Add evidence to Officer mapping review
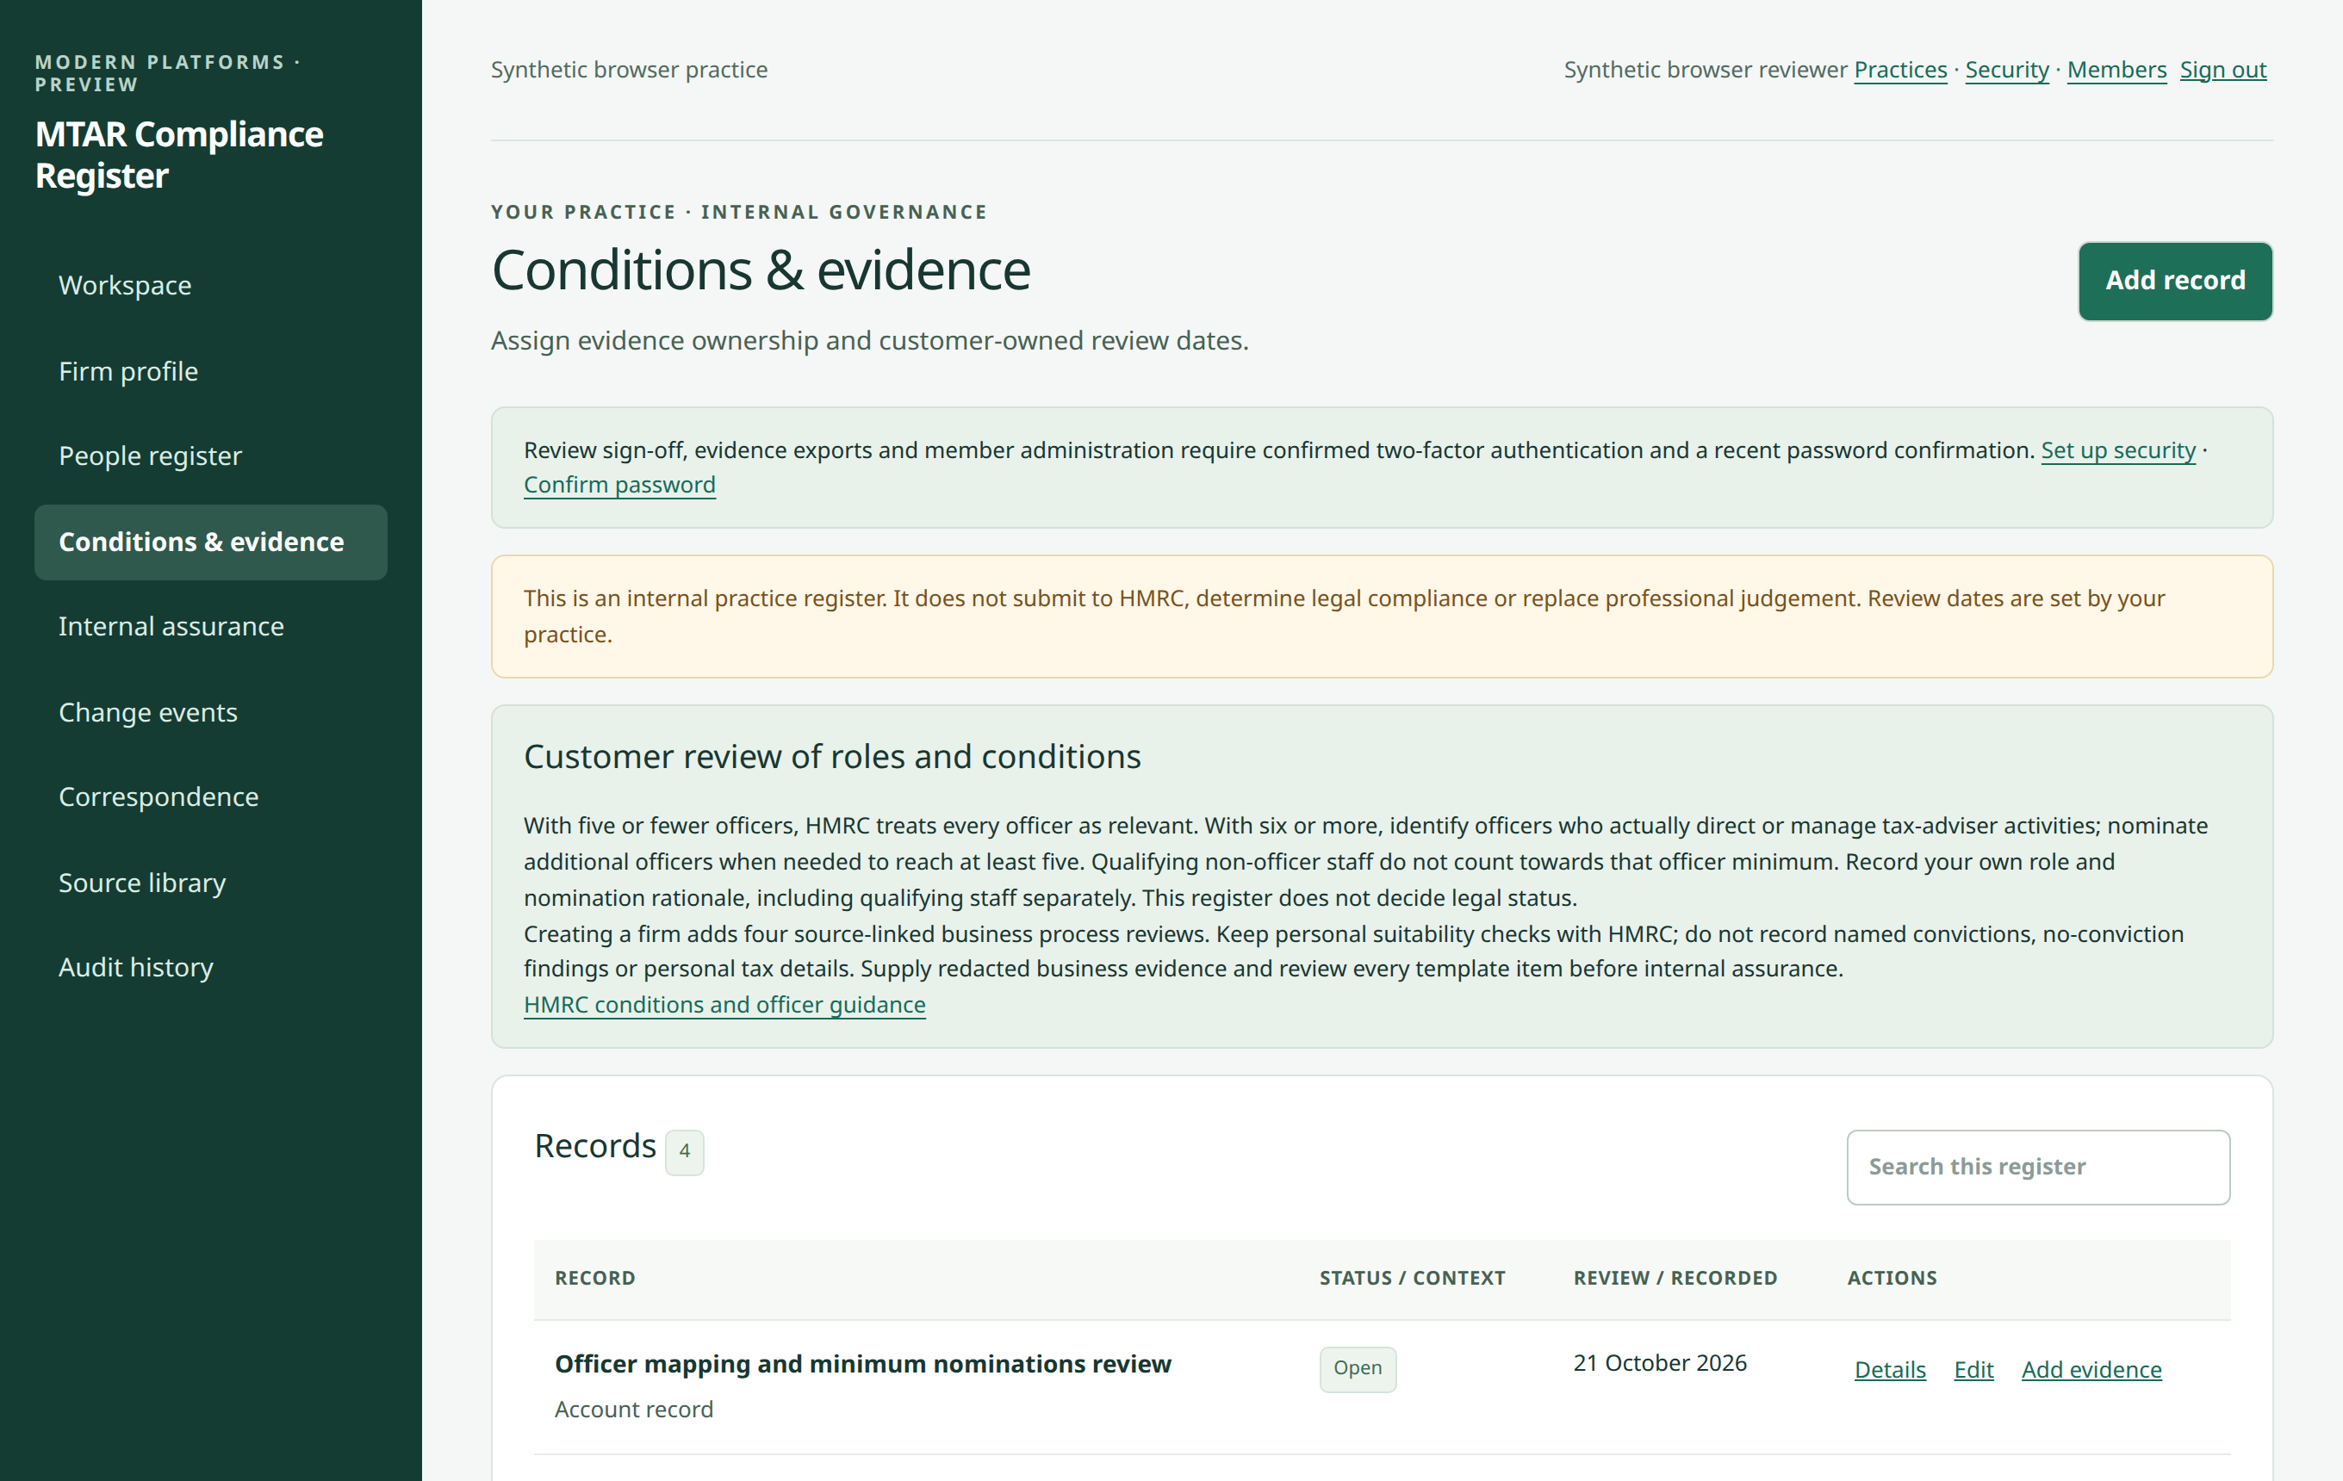 click(x=2091, y=1369)
